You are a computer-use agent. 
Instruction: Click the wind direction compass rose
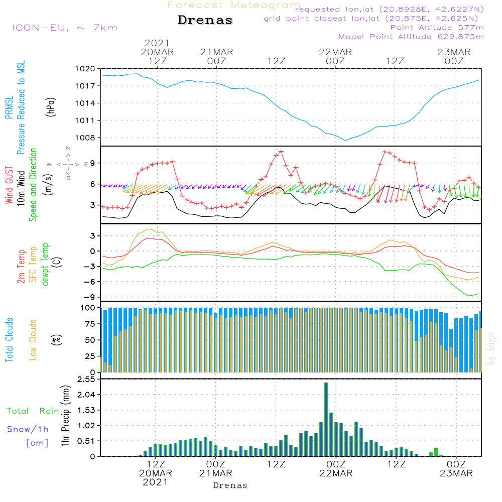click(68, 164)
